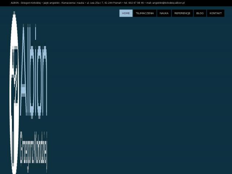Select REFERENCJE in the navigation bar
This screenshot has height=174, width=232.
point(182,13)
